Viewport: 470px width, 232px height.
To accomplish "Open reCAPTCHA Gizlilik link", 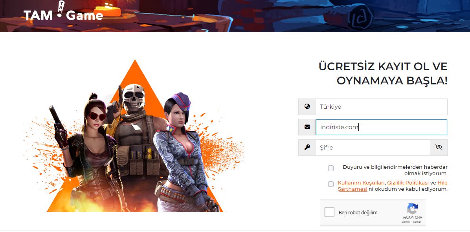I will pyautogui.click(x=405, y=222).
